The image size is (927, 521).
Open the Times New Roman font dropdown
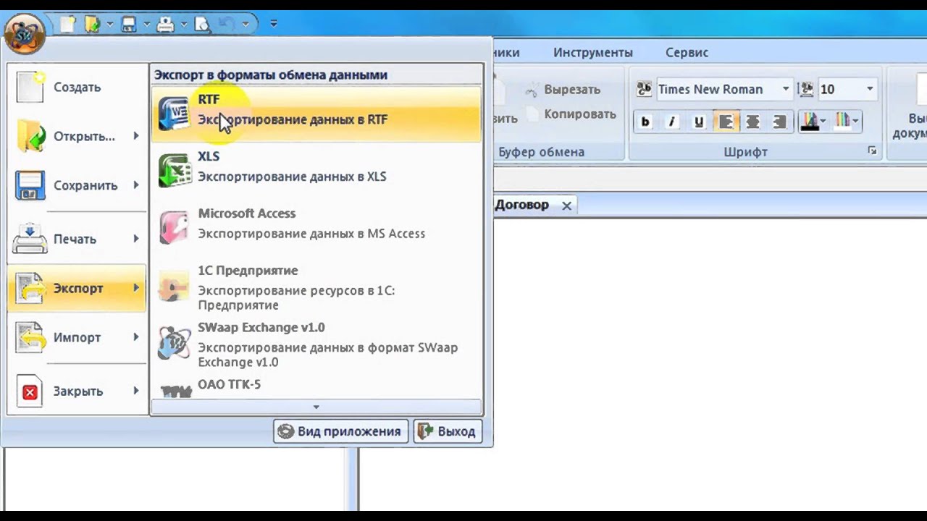[x=786, y=89]
